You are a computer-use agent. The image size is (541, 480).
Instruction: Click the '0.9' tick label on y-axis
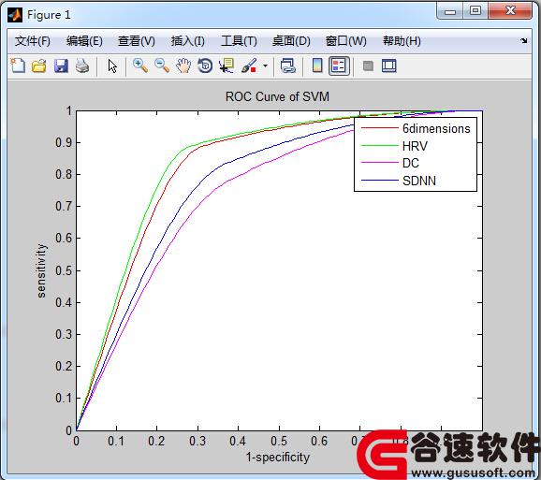coord(64,142)
